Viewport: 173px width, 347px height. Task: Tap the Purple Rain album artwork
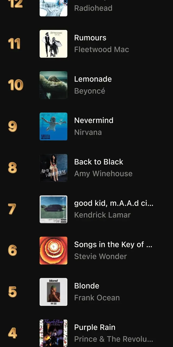(x=54, y=333)
